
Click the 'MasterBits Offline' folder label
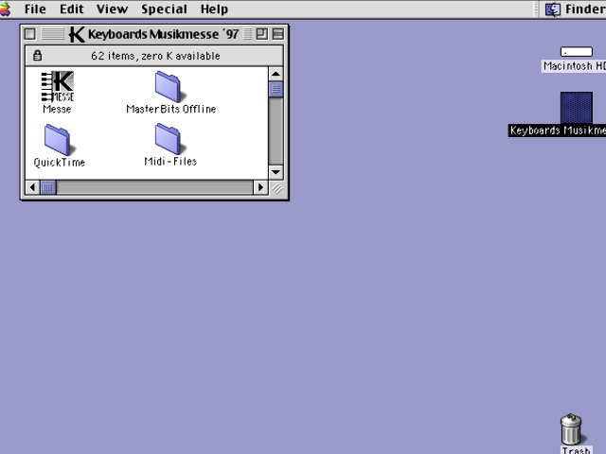pyautogui.click(x=170, y=110)
